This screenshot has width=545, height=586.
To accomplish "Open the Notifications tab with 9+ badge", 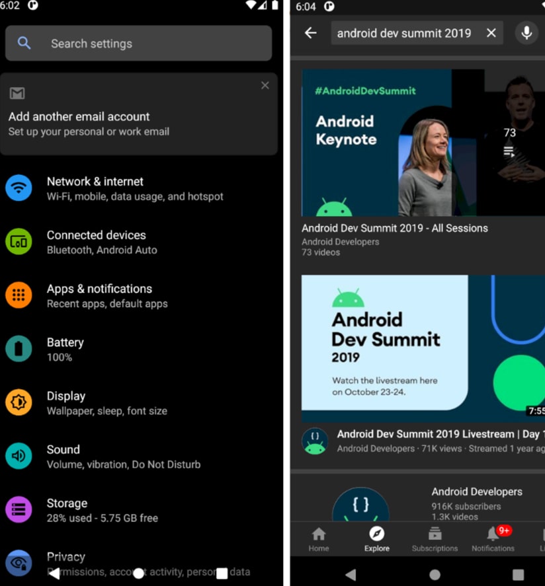I will click(x=493, y=539).
